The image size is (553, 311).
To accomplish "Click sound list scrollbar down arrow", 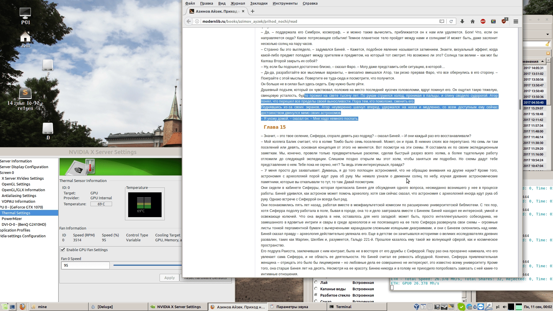I will pos(464,300).
